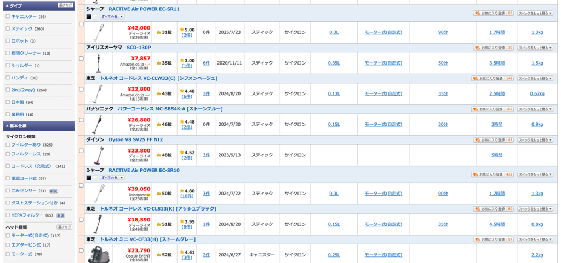
Task: Open the Toshiba VC-CF33(H) canister image
Action: coord(99,254)
